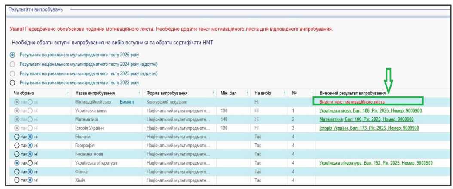453x189 pixels.
Task: Open Математика result with score 100
Action: point(366,119)
